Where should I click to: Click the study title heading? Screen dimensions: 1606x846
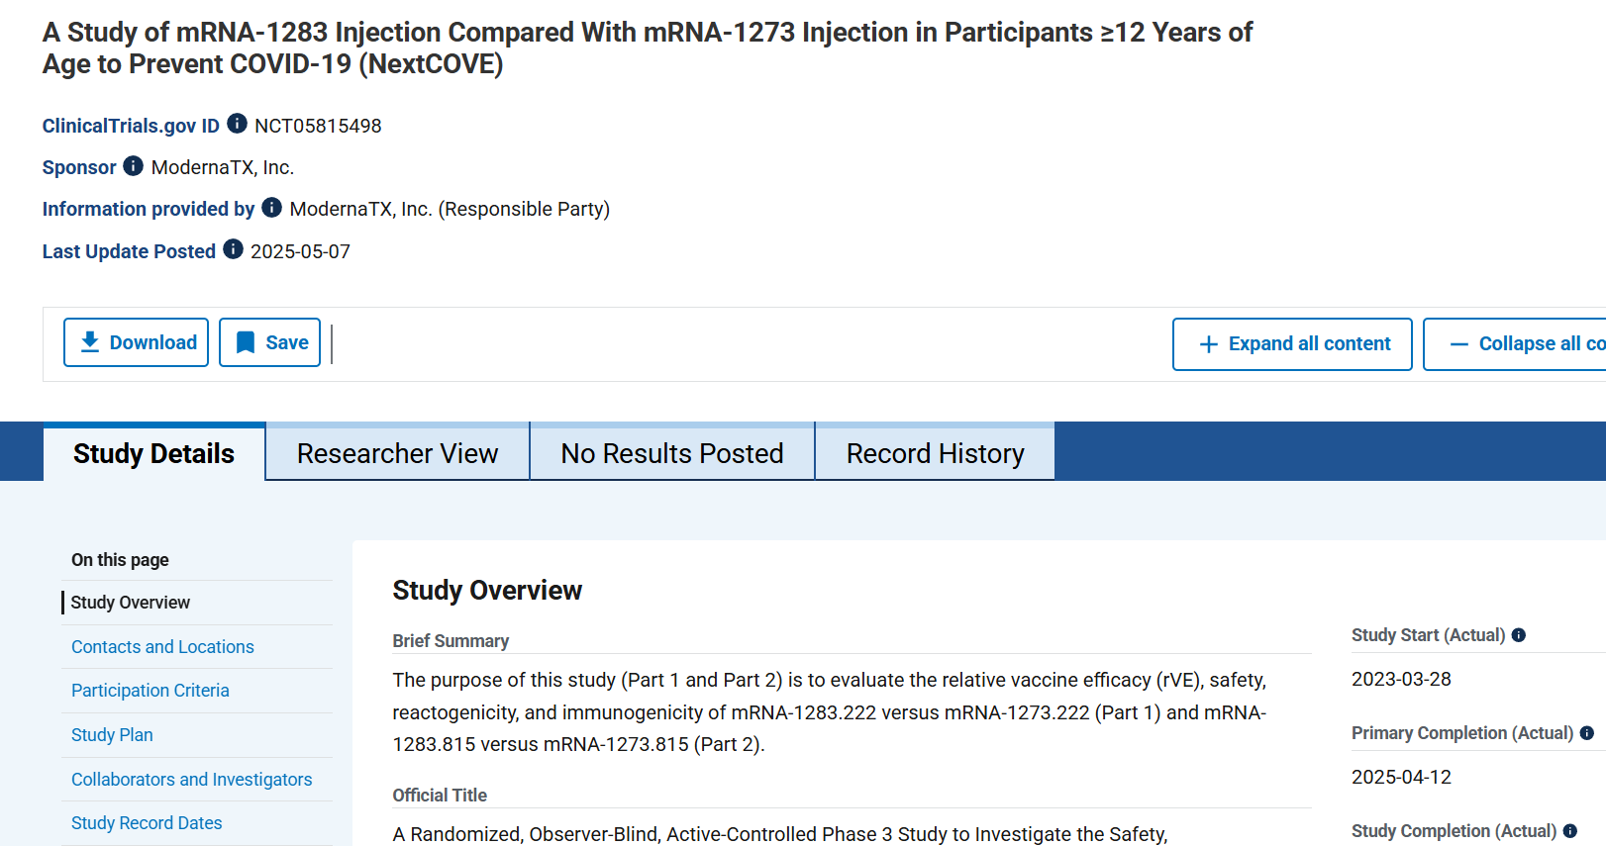(648, 47)
